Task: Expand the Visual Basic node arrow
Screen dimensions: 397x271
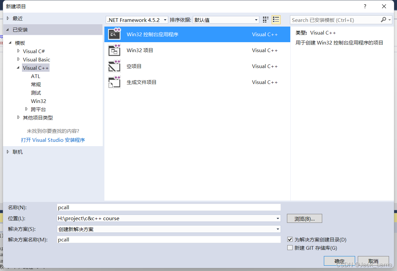Action: click(x=19, y=59)
